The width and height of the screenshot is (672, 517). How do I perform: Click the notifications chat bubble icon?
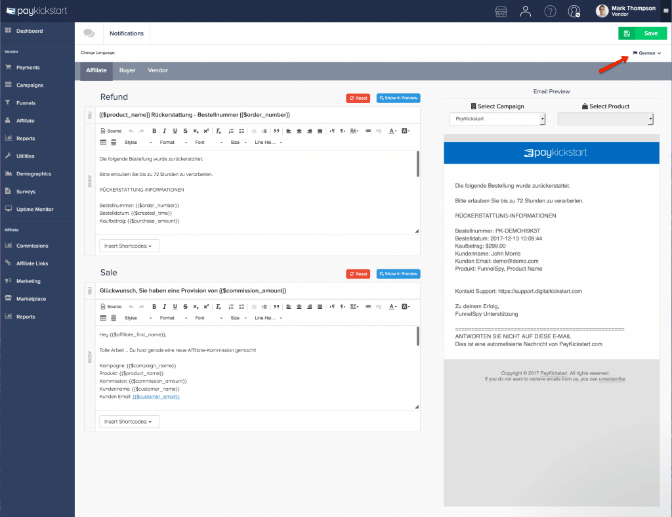(x=89, y=33)
